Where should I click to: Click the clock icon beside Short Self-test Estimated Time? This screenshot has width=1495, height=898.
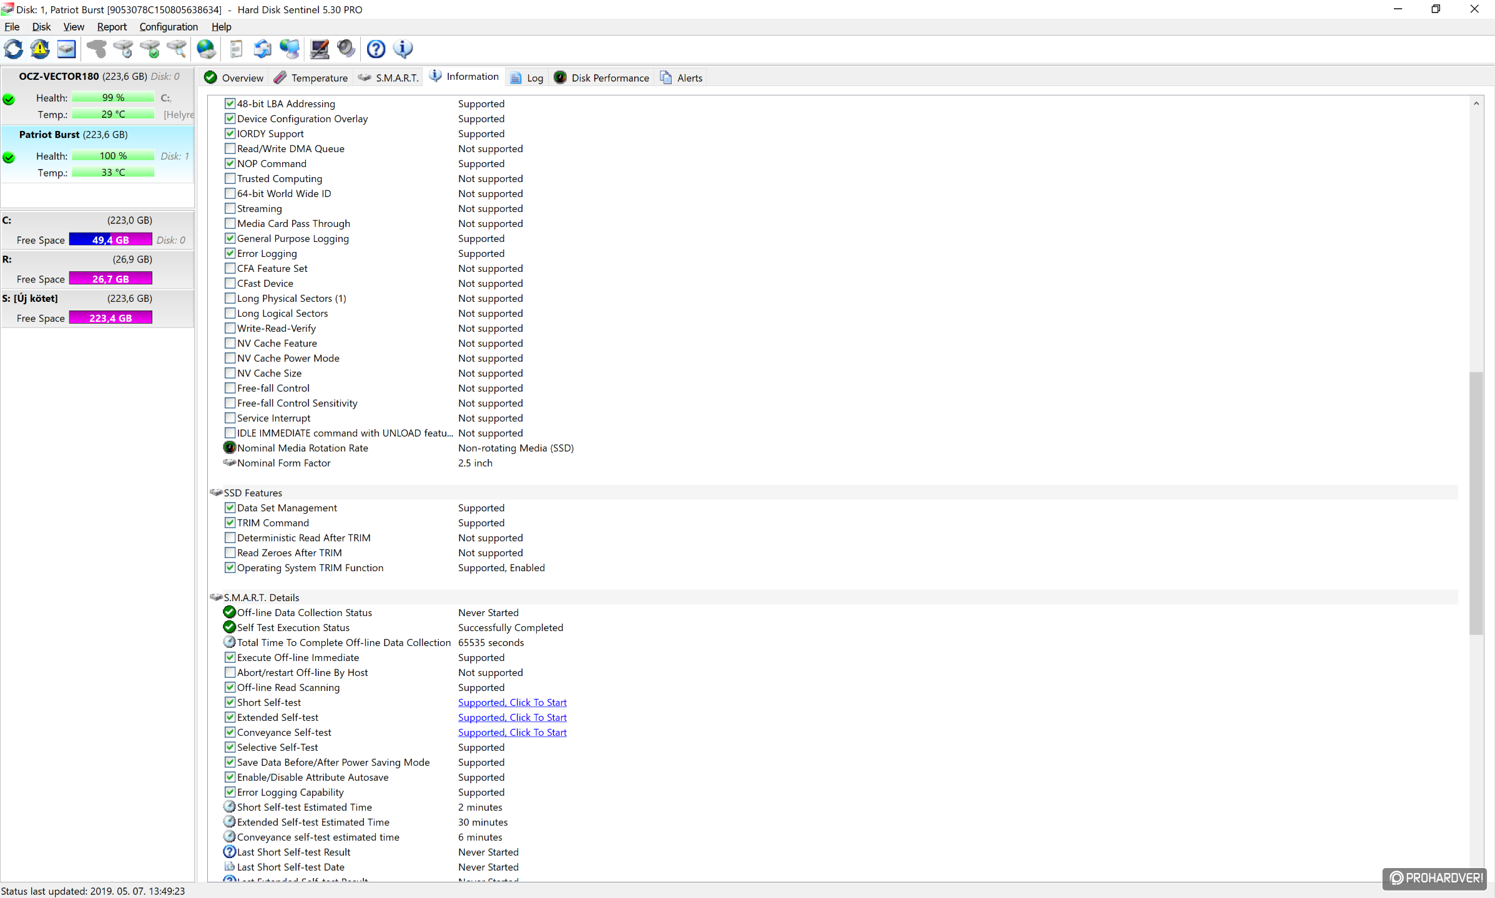230,806
